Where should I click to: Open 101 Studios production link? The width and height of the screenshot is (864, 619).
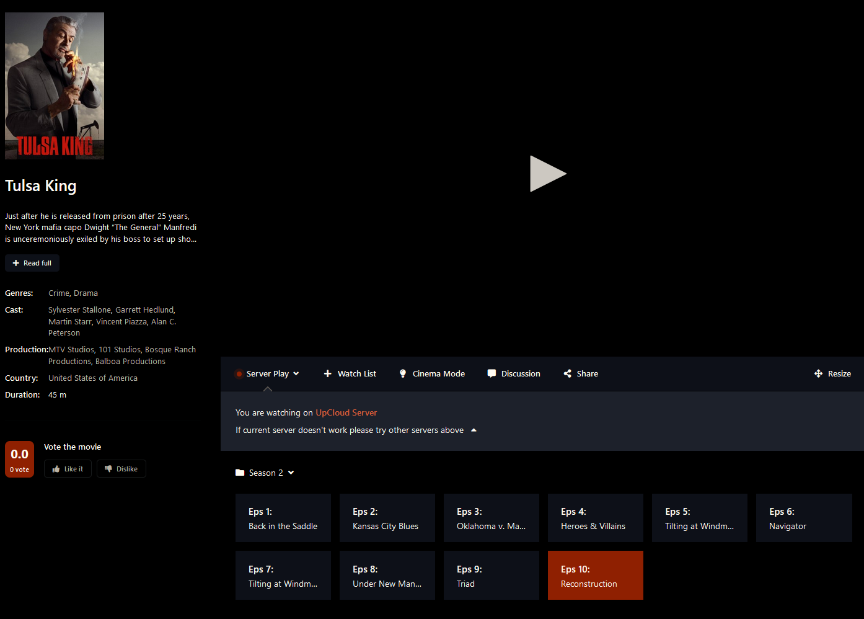pos(120,349)
